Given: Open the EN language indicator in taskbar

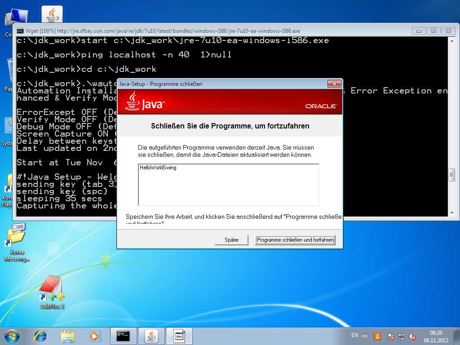Looking at the screenshot, I should pos(354,336).
